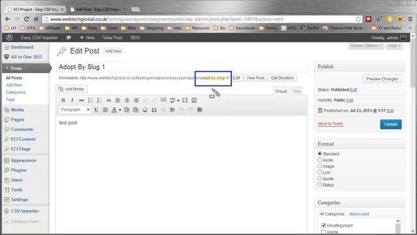Select the Status post format
The width and height of the screenshot is (417, 235).
click(320, 185)
